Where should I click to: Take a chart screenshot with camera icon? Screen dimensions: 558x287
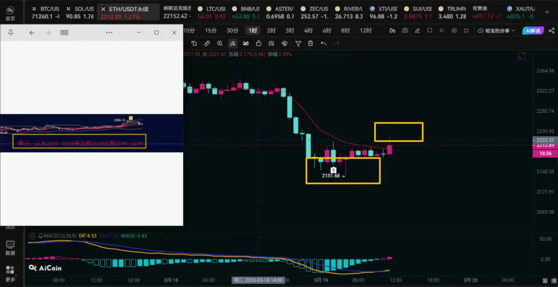pyautogui.click(x=405, y=31)
